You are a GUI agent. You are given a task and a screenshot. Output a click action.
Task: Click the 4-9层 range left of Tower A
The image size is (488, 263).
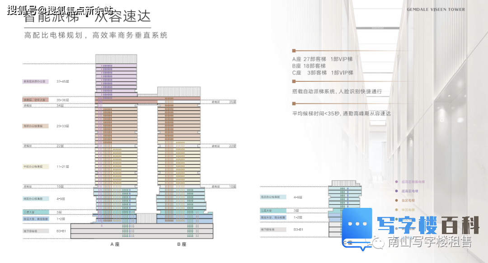[x=61, y=198]
